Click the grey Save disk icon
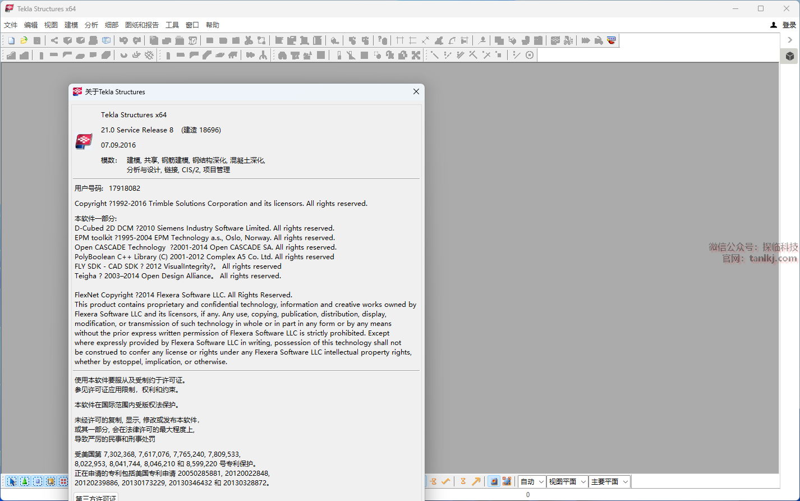The height and width of the screenshot is (501, 800). coord(37,40)
